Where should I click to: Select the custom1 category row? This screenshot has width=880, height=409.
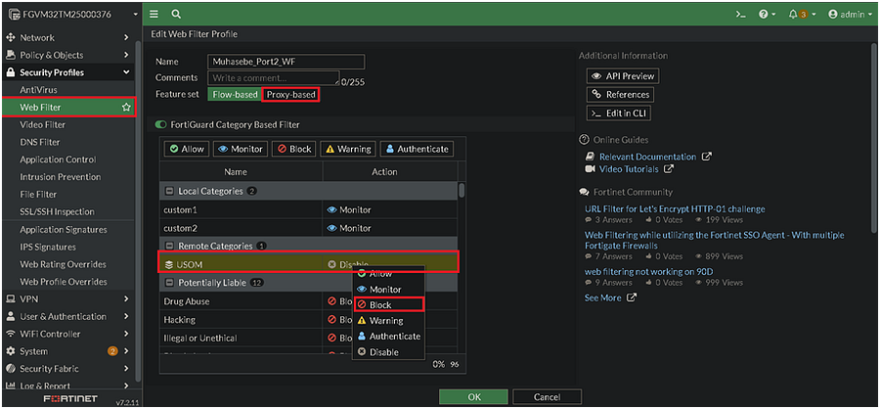coord(309,209)
